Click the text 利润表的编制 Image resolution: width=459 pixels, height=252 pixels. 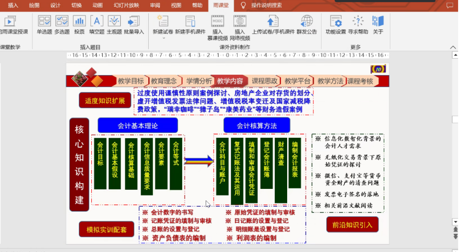[256, 238]
